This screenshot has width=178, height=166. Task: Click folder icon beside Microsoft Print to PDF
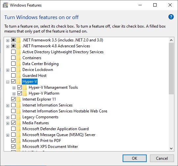tap(18, 141)
